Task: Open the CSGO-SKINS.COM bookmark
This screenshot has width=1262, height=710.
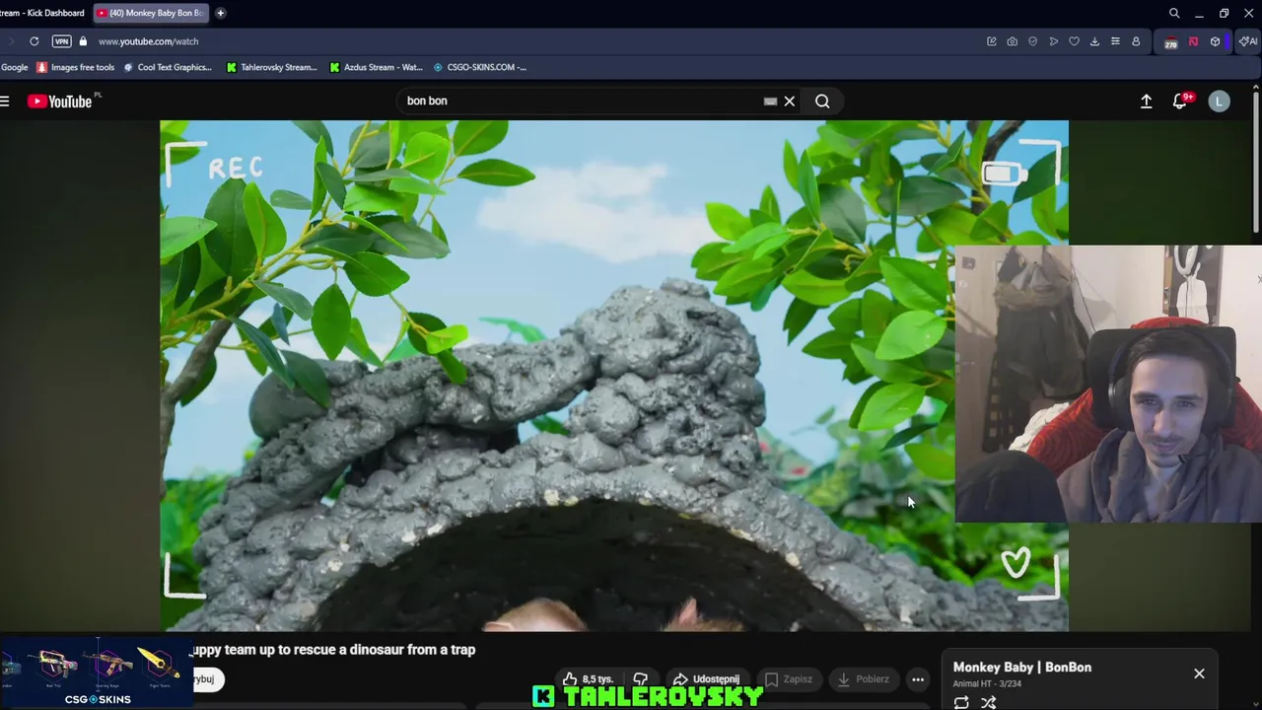Action: 479,67
